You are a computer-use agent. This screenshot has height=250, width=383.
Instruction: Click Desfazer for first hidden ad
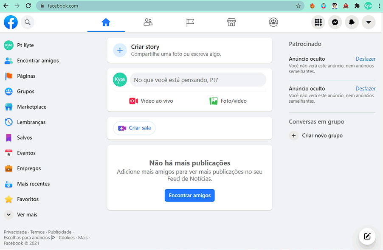tap(366, 59)
